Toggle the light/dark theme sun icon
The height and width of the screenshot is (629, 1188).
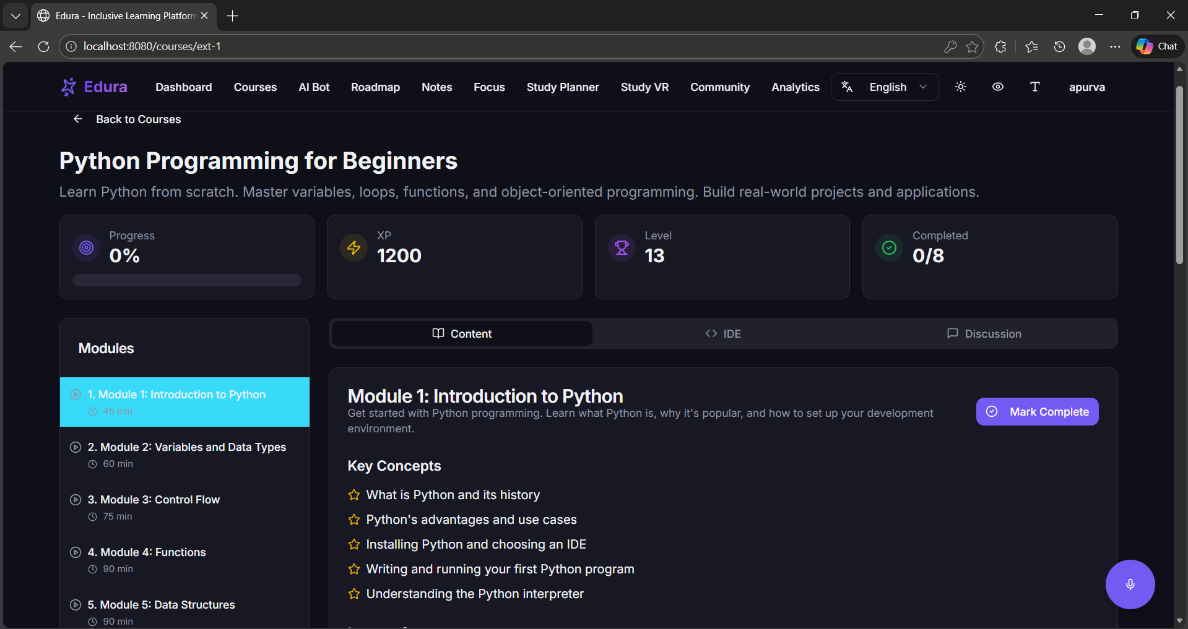961,87
